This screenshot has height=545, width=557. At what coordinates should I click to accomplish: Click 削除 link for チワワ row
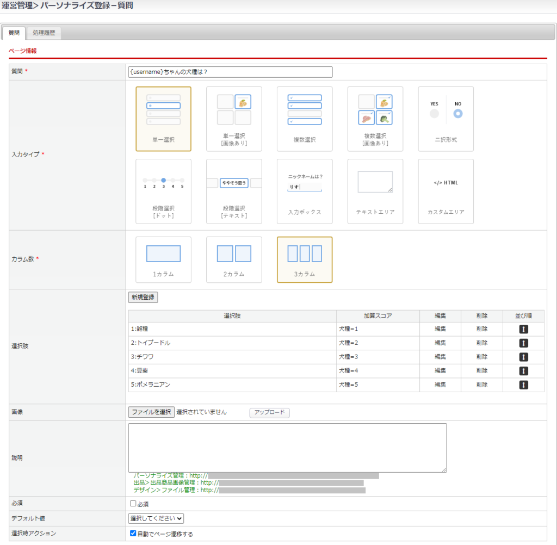coord(481,357)
